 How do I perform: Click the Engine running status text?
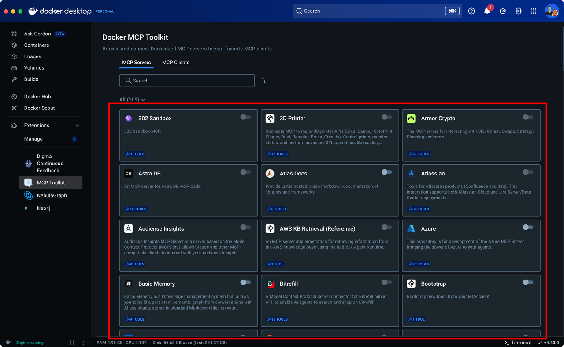pos(30,343)
